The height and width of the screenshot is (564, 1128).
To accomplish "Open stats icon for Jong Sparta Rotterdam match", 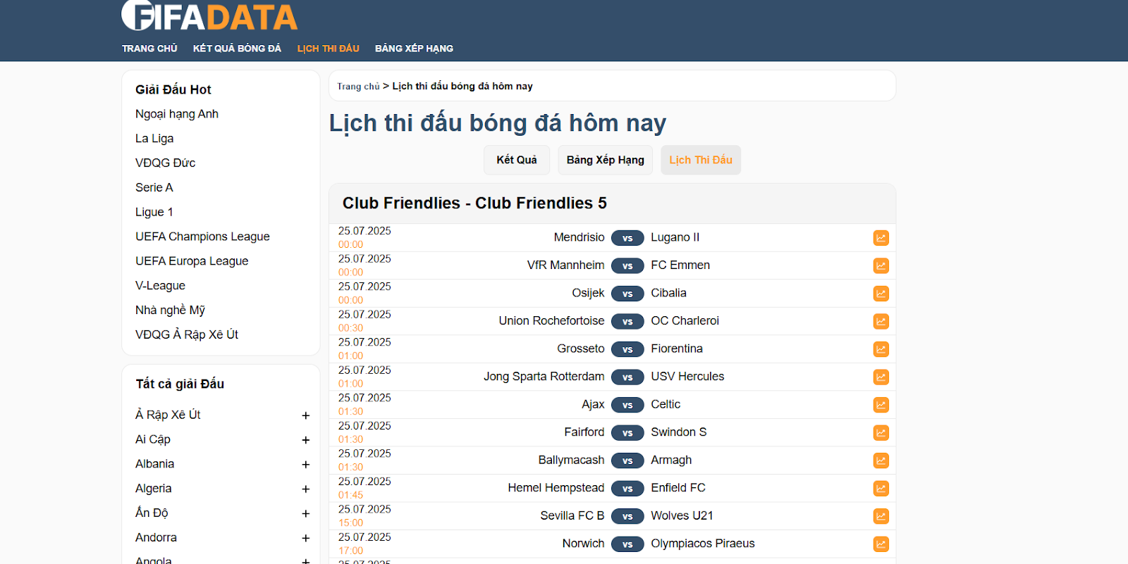I will coord(881,377).
